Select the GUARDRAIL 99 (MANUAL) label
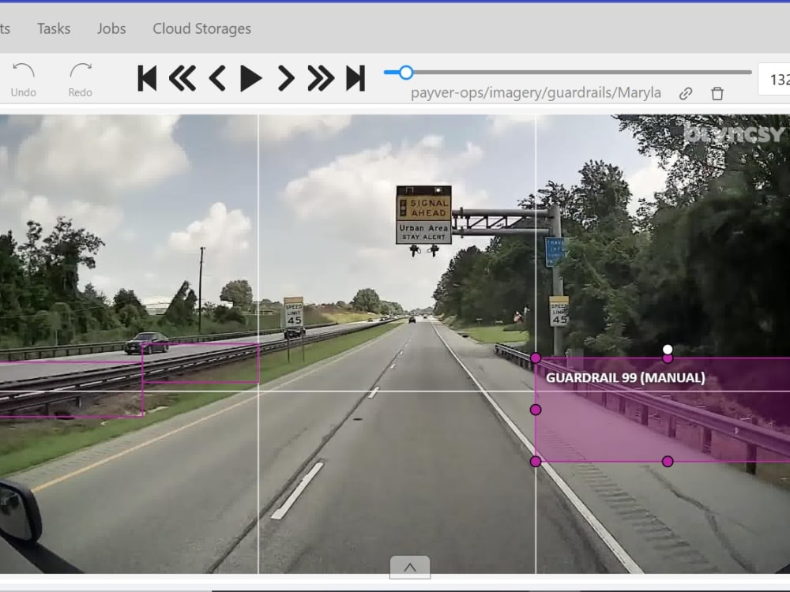The width and height of the screenshot is (790, 592). (x=625, y=378)
